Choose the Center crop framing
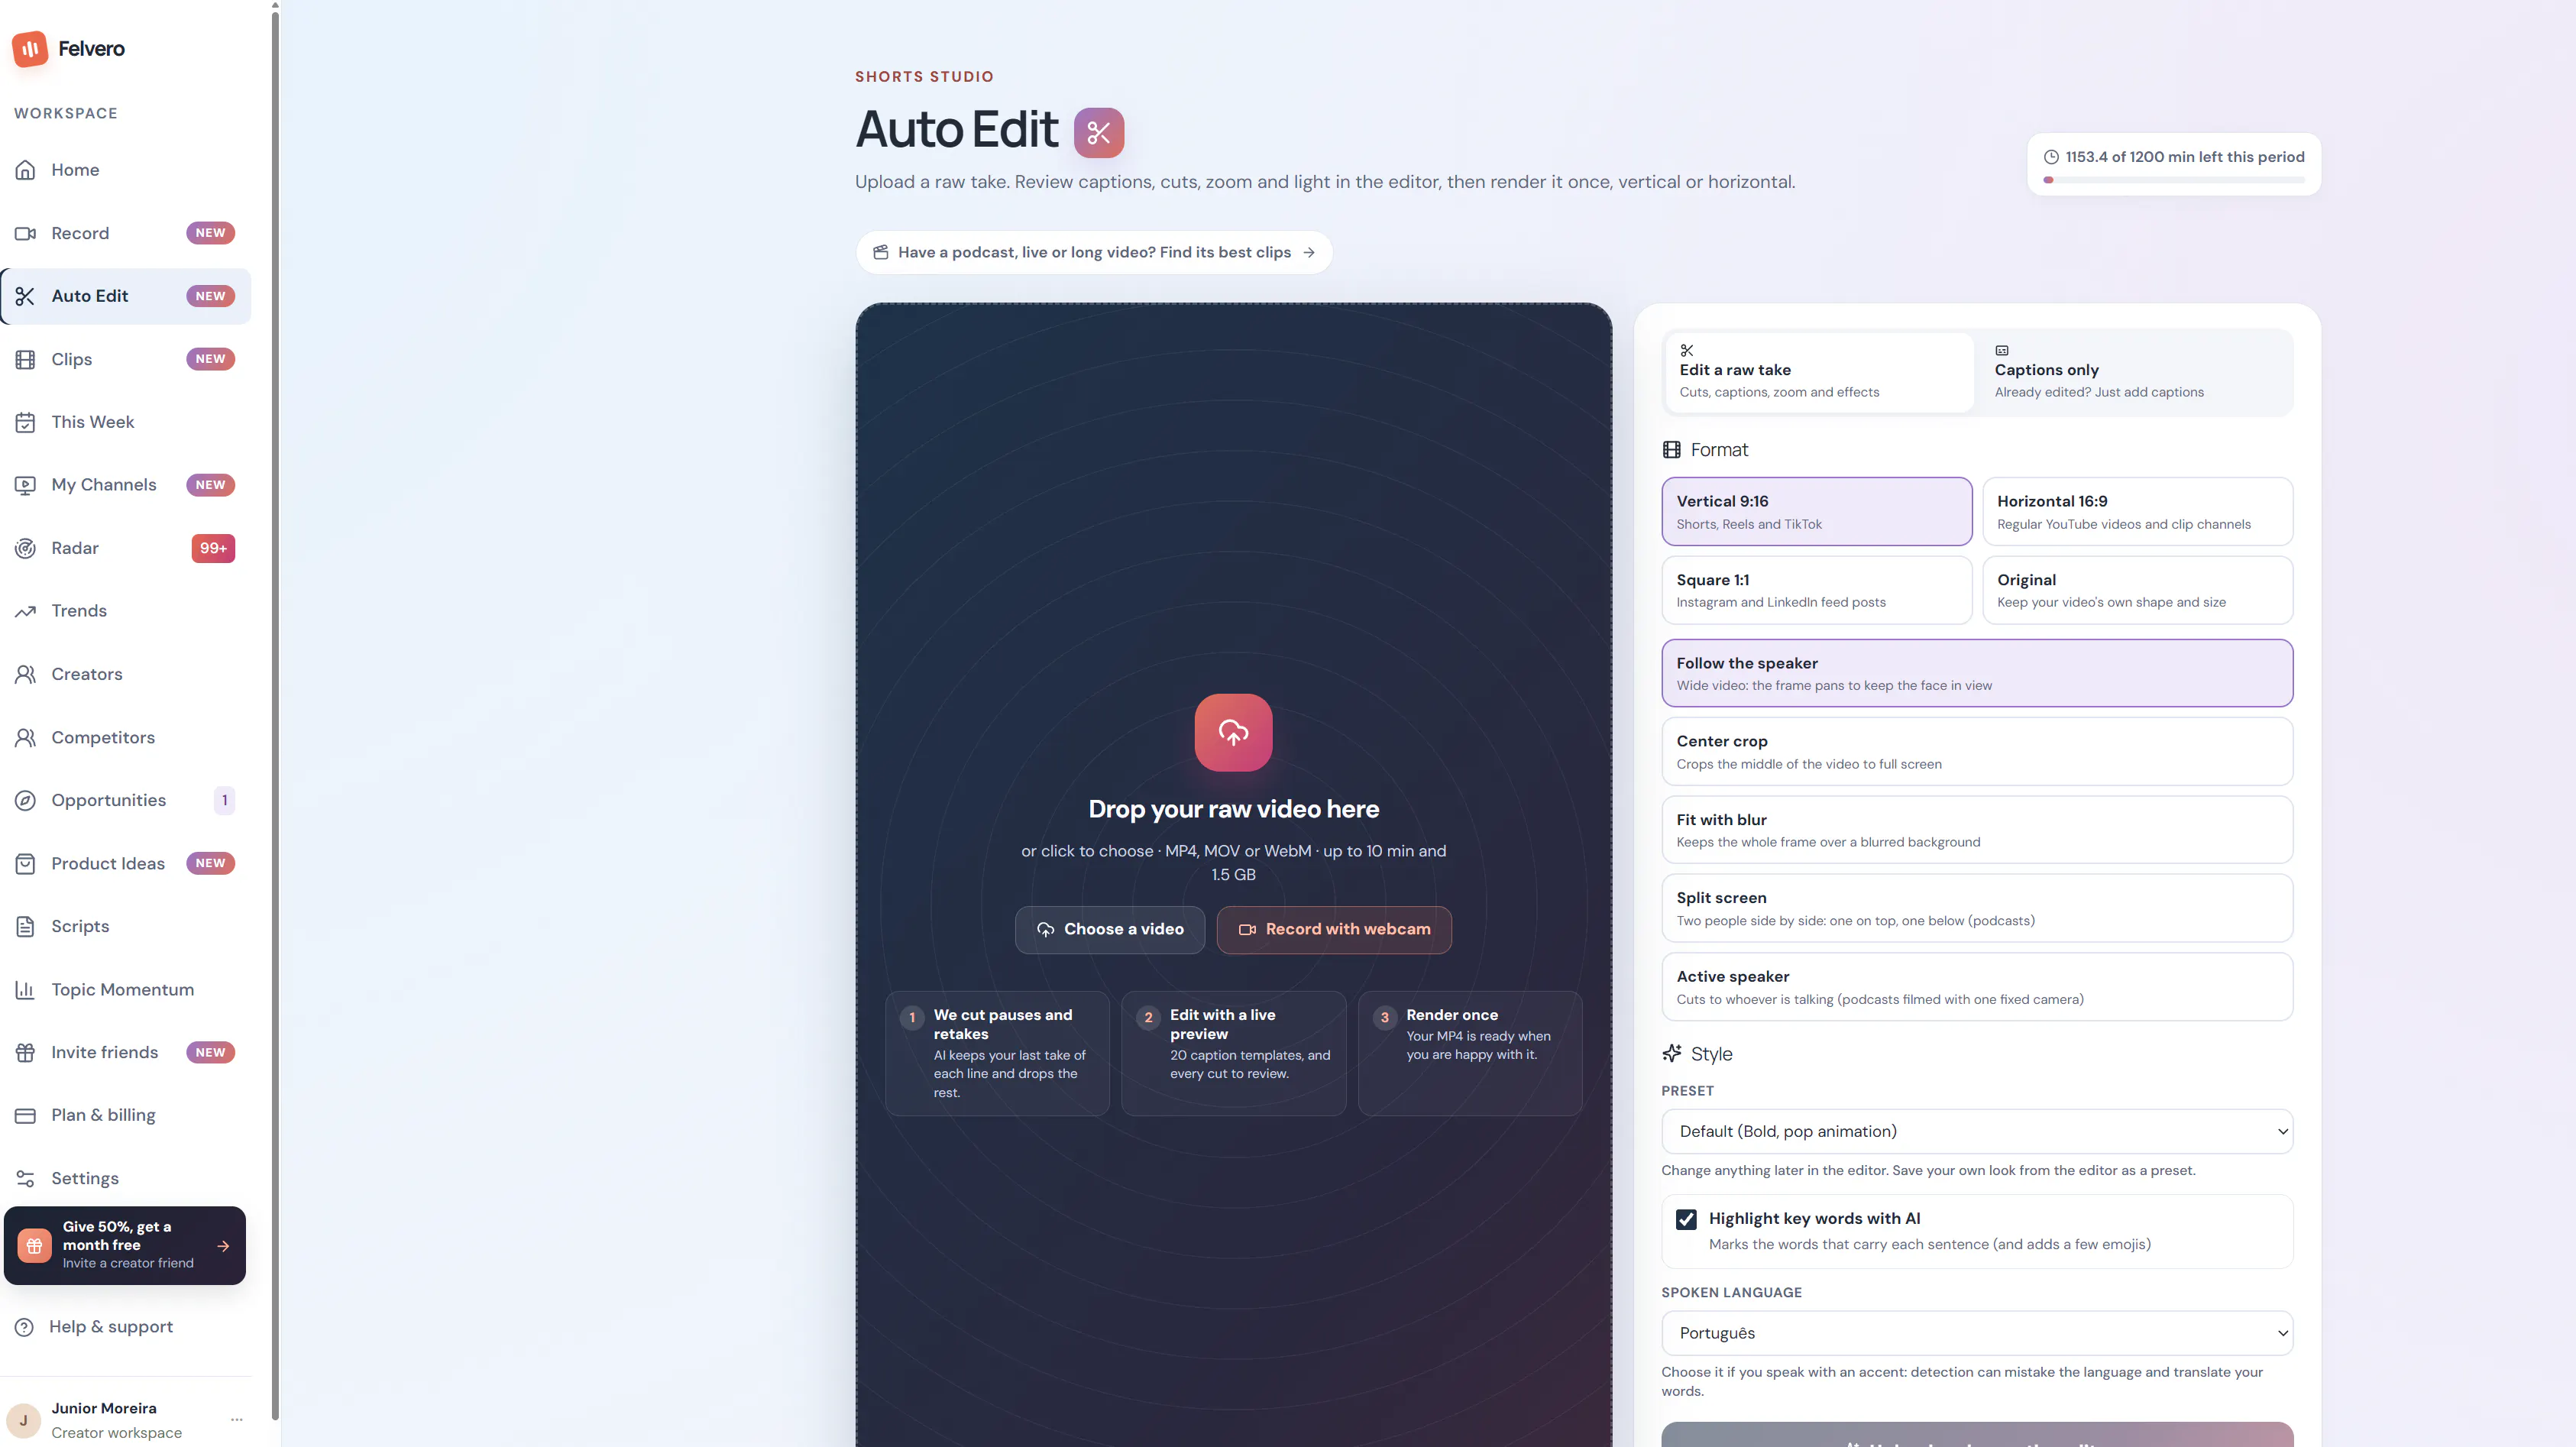2576x1447 pixels. pyautogui.click(x=1977, y=751)
